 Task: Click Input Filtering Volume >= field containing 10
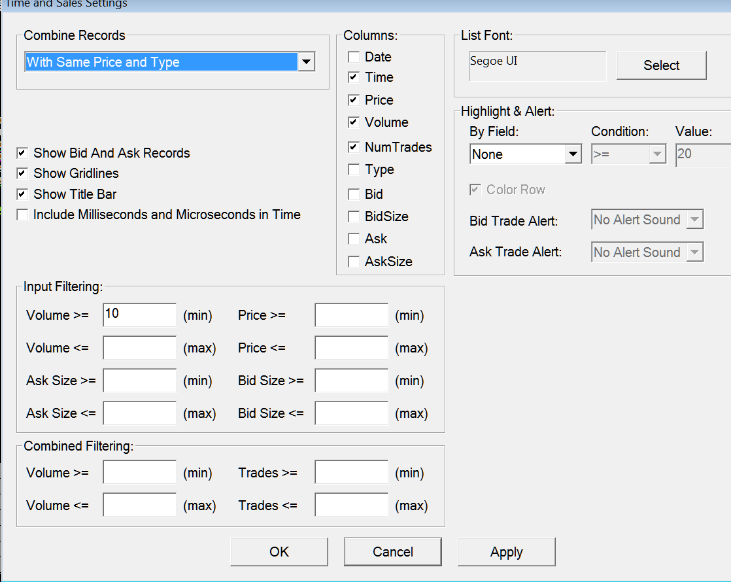point(139,315)
